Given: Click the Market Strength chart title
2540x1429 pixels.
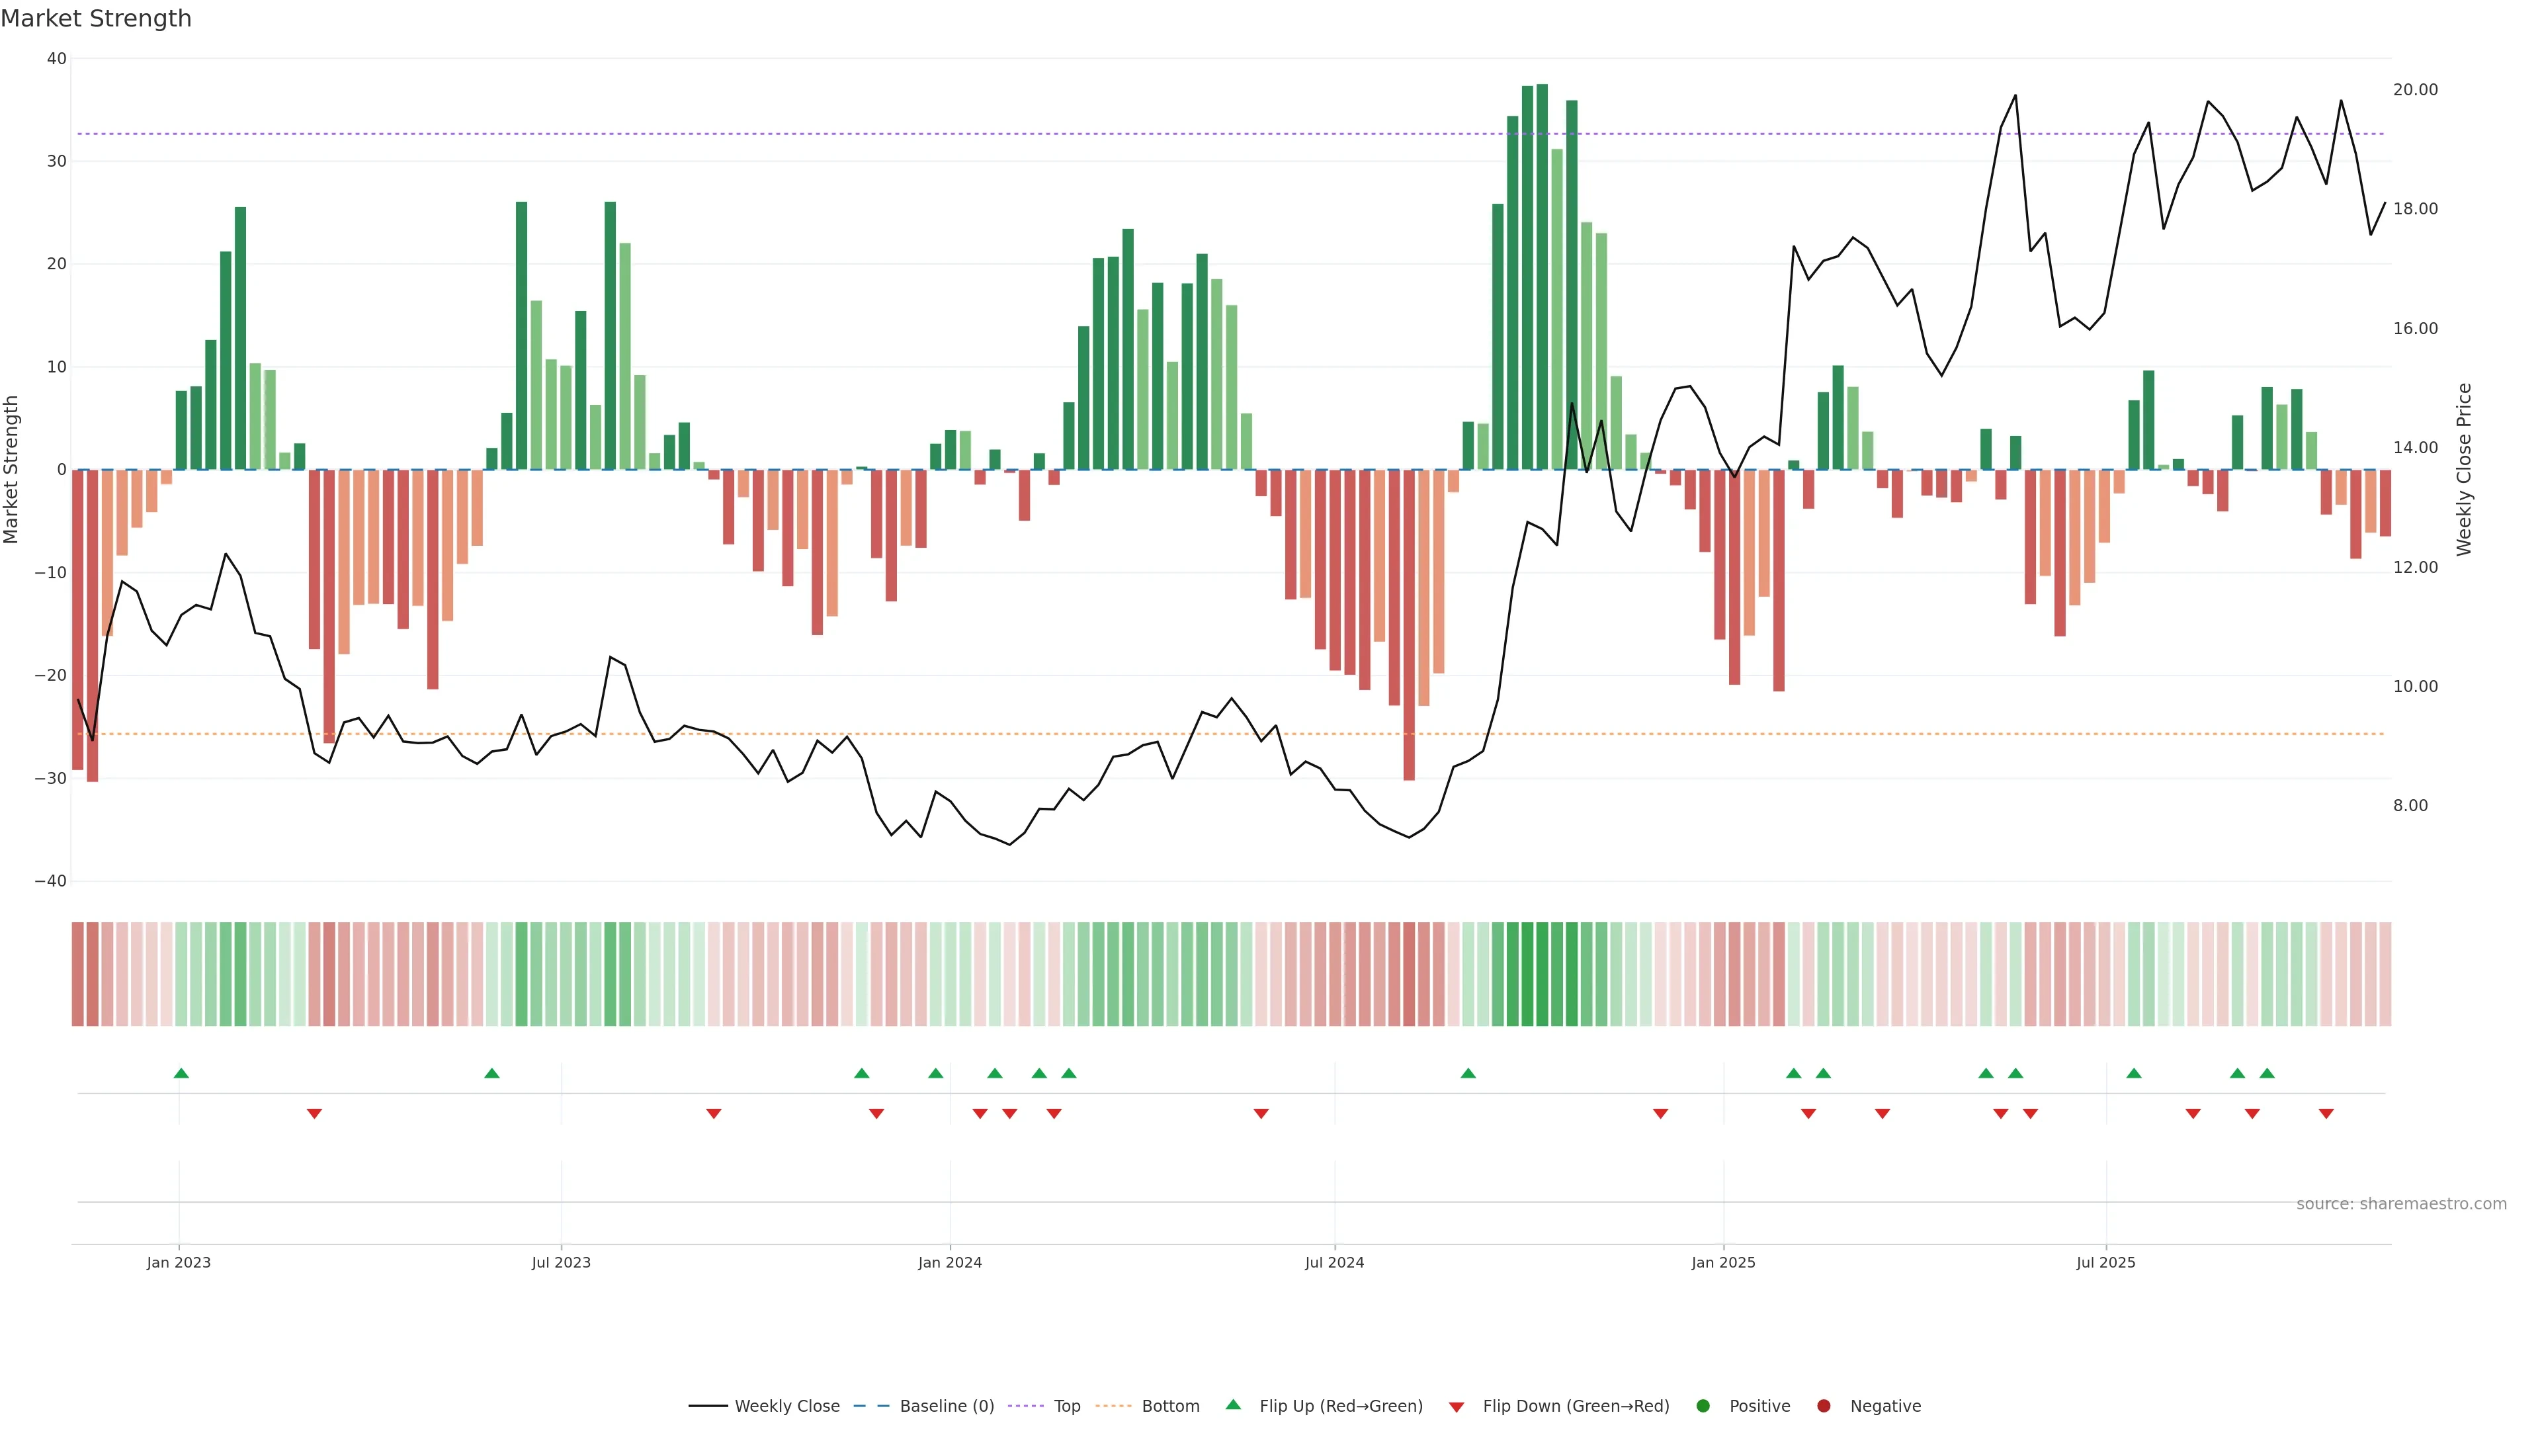Looking at the screenshot, I should click(x=96, y=19).
